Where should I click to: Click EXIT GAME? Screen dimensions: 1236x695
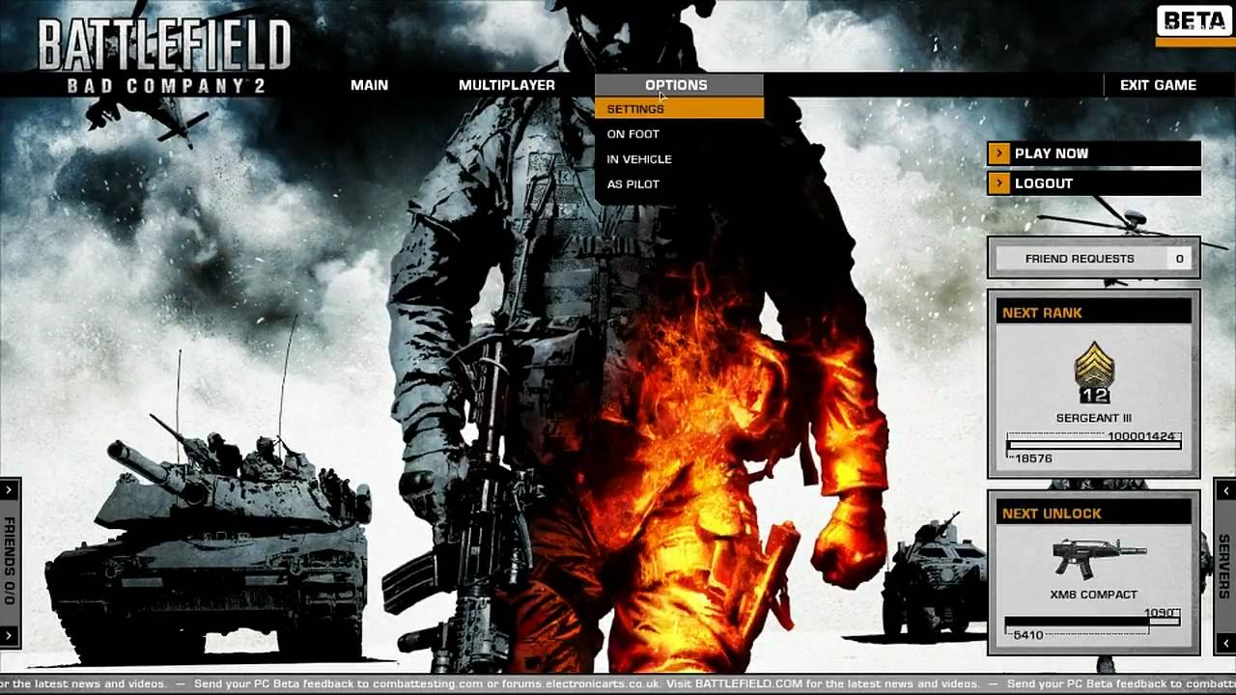[x=1158, y=85]
